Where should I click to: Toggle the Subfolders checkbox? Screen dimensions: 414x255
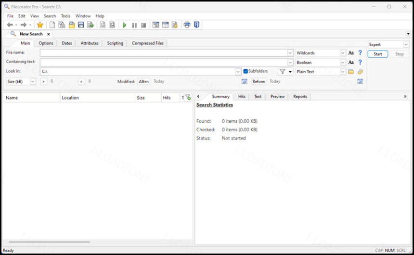click(246, 71)
